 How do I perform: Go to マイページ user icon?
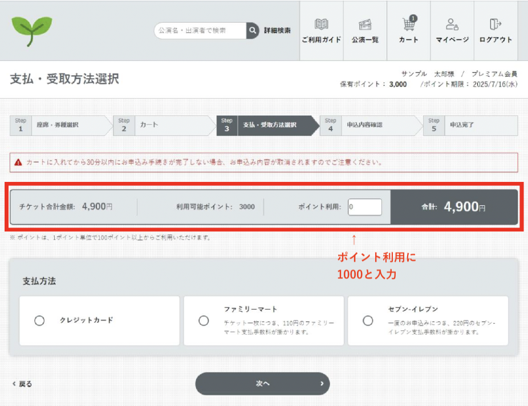click(452, 25)
